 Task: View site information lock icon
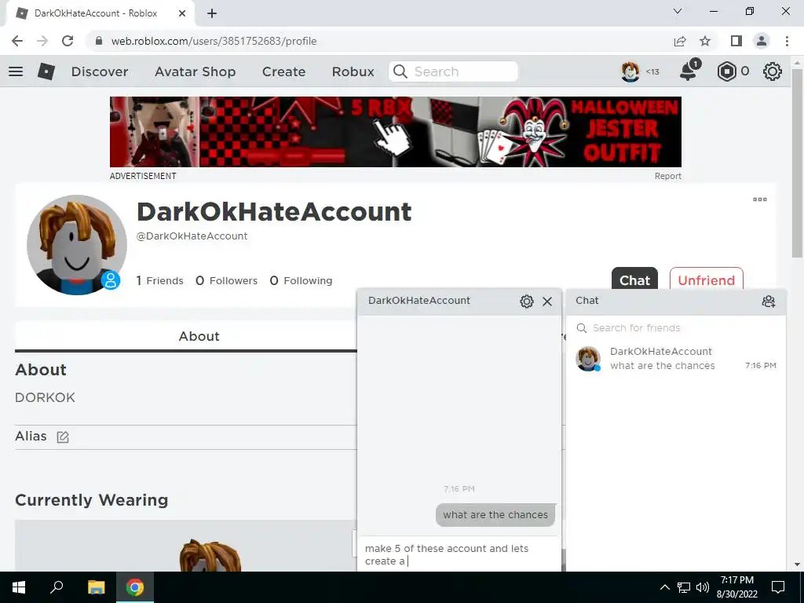(100, 41)
